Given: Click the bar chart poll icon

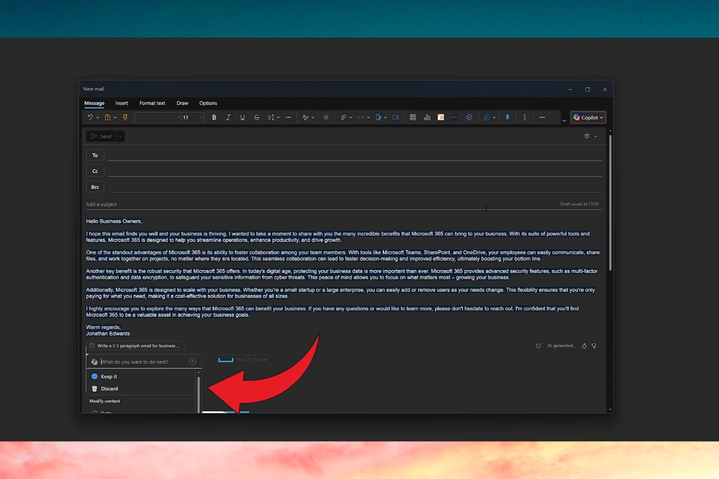Looking at the screenshot, I should tap(427, 117).
